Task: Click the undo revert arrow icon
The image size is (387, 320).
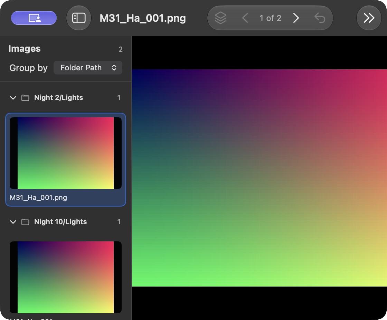Action: [320, 18]
